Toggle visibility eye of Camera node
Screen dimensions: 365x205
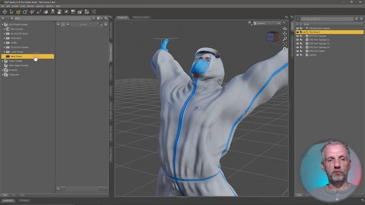click(x=297, y=55)
